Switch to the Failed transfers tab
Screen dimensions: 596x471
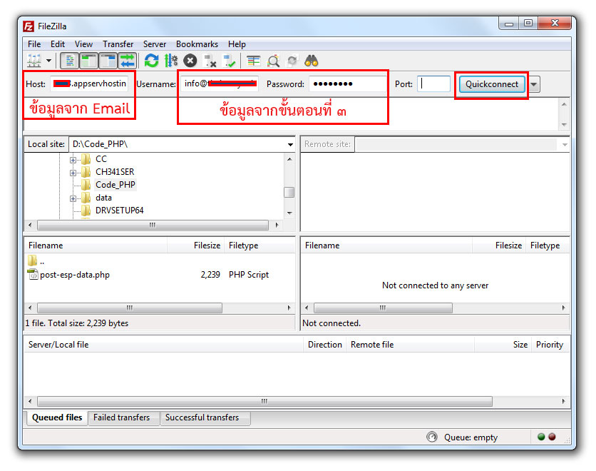[x=122, y=417]
